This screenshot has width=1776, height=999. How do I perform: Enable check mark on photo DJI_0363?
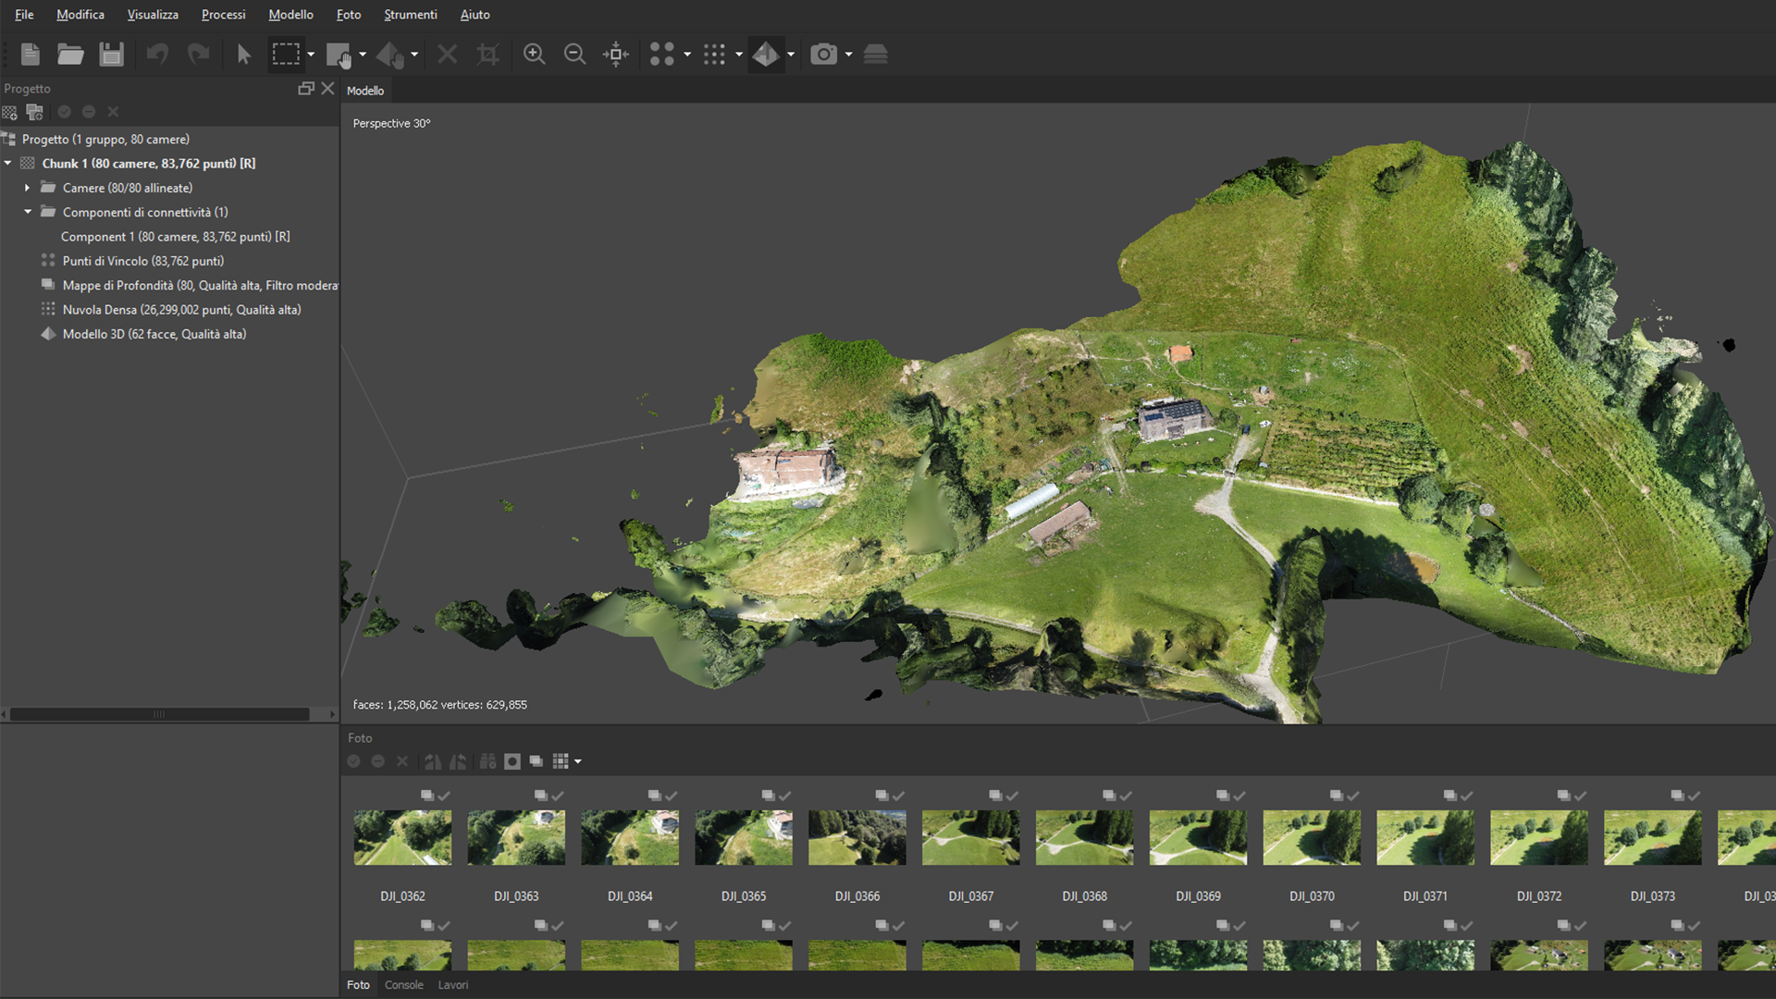point(556,795)
